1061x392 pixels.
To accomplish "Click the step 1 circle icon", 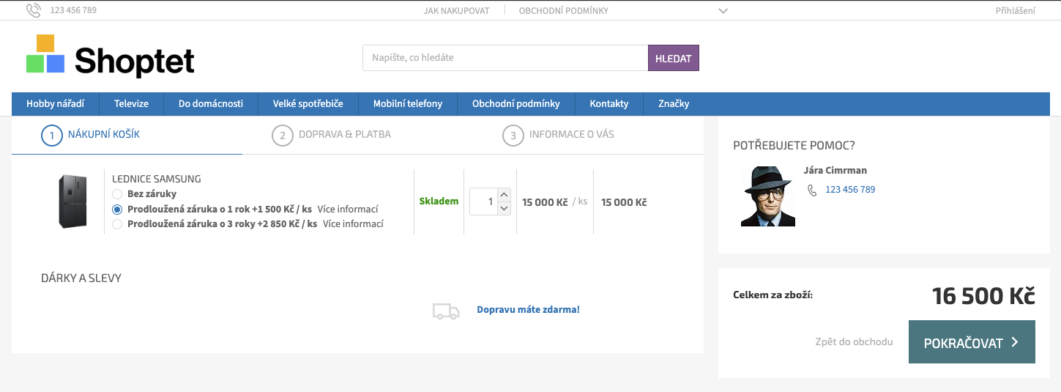I will (51, 136).
